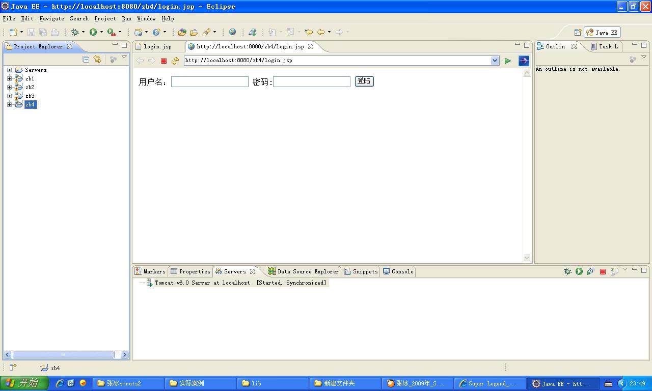Go to the last edit location icon
Viewport: 652px width, 391px height.
click(309, 32)
